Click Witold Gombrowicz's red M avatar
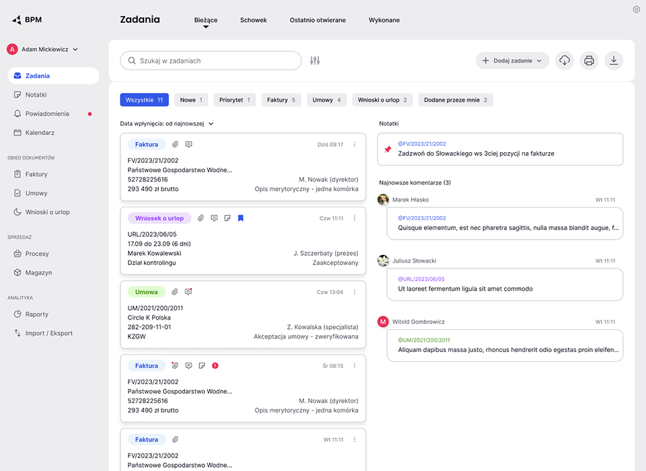The image size is (646, 471). (383, 322)
